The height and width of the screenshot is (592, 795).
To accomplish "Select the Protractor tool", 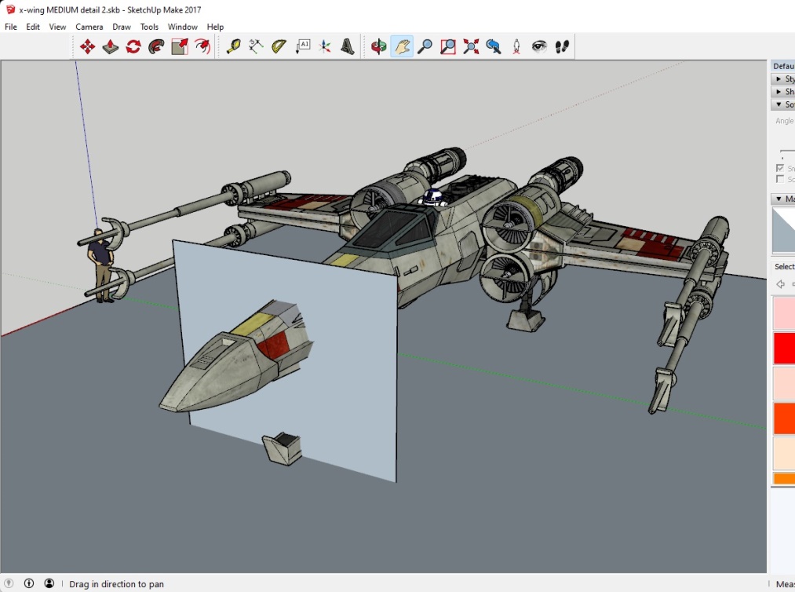I will 279,46.
